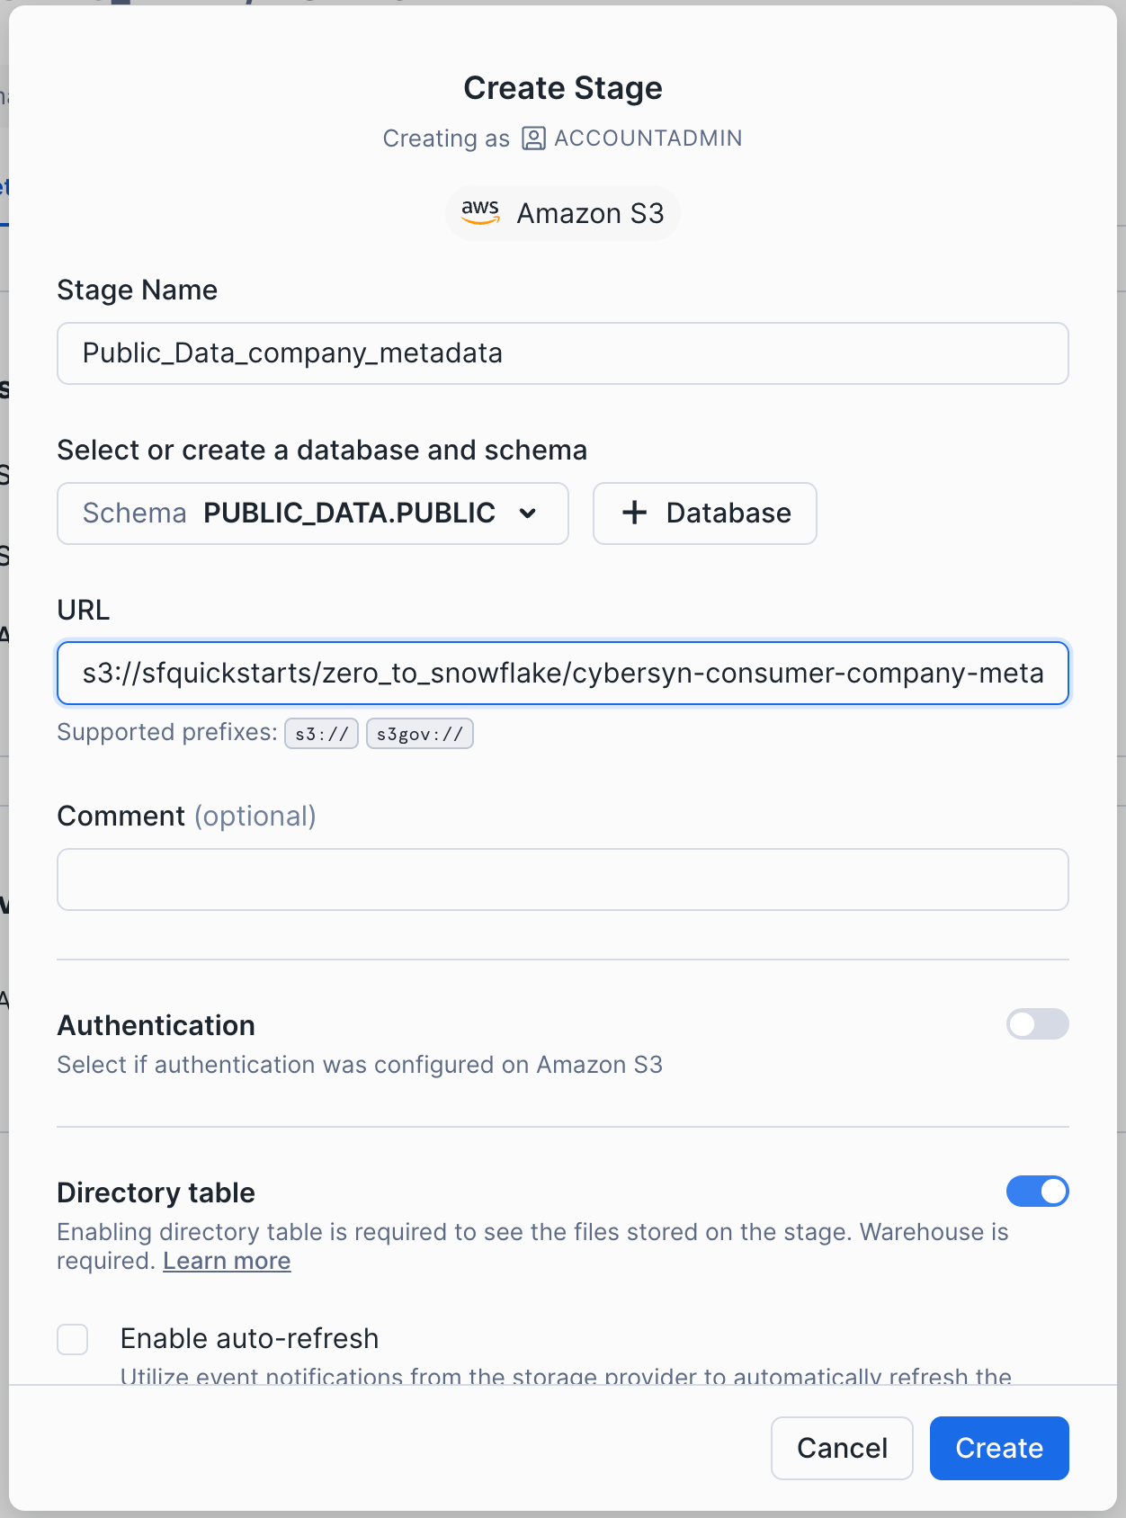Open the Schema PUBLIC_DATA.PUBLIC dropdown
Screen dimensions: 1126x1518
coord(312,513)
